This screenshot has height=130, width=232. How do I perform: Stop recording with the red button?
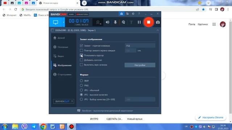pyautogui.click(x=149, y=22)
